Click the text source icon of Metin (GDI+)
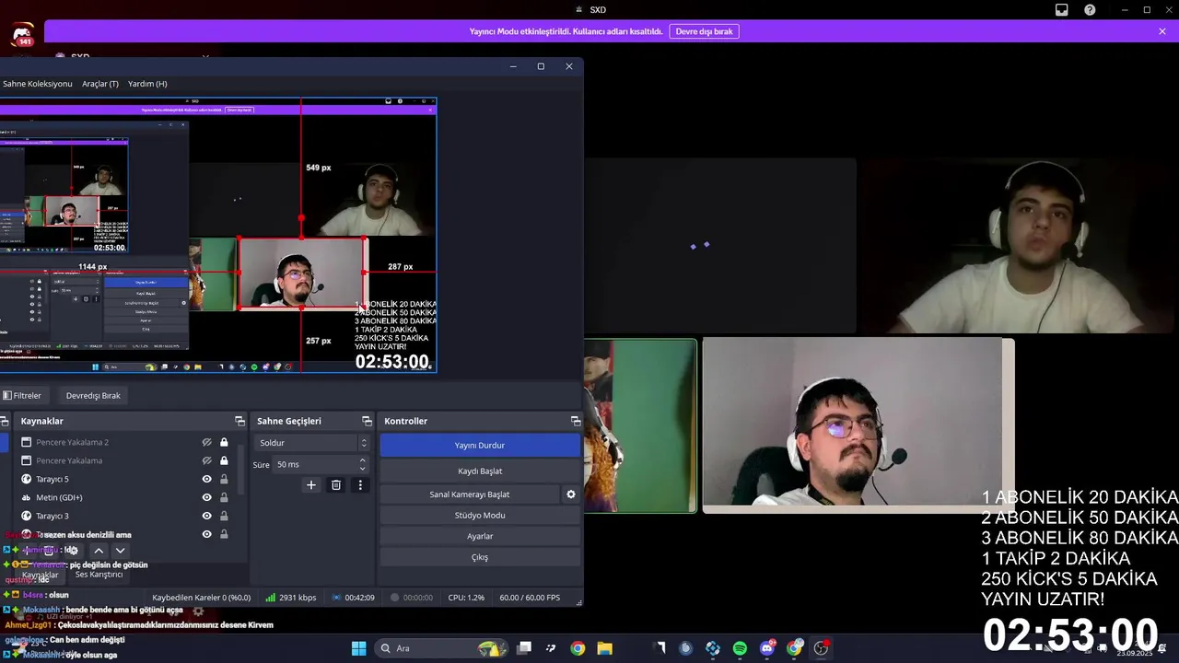The image size is (1179, 663). coord(27,497)
